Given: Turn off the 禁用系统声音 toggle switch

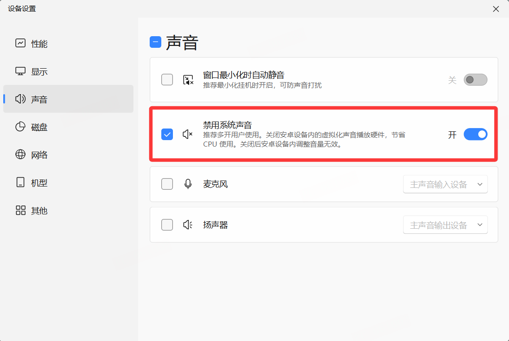Looking at the screenshot, I should click(x=475, y=135).
